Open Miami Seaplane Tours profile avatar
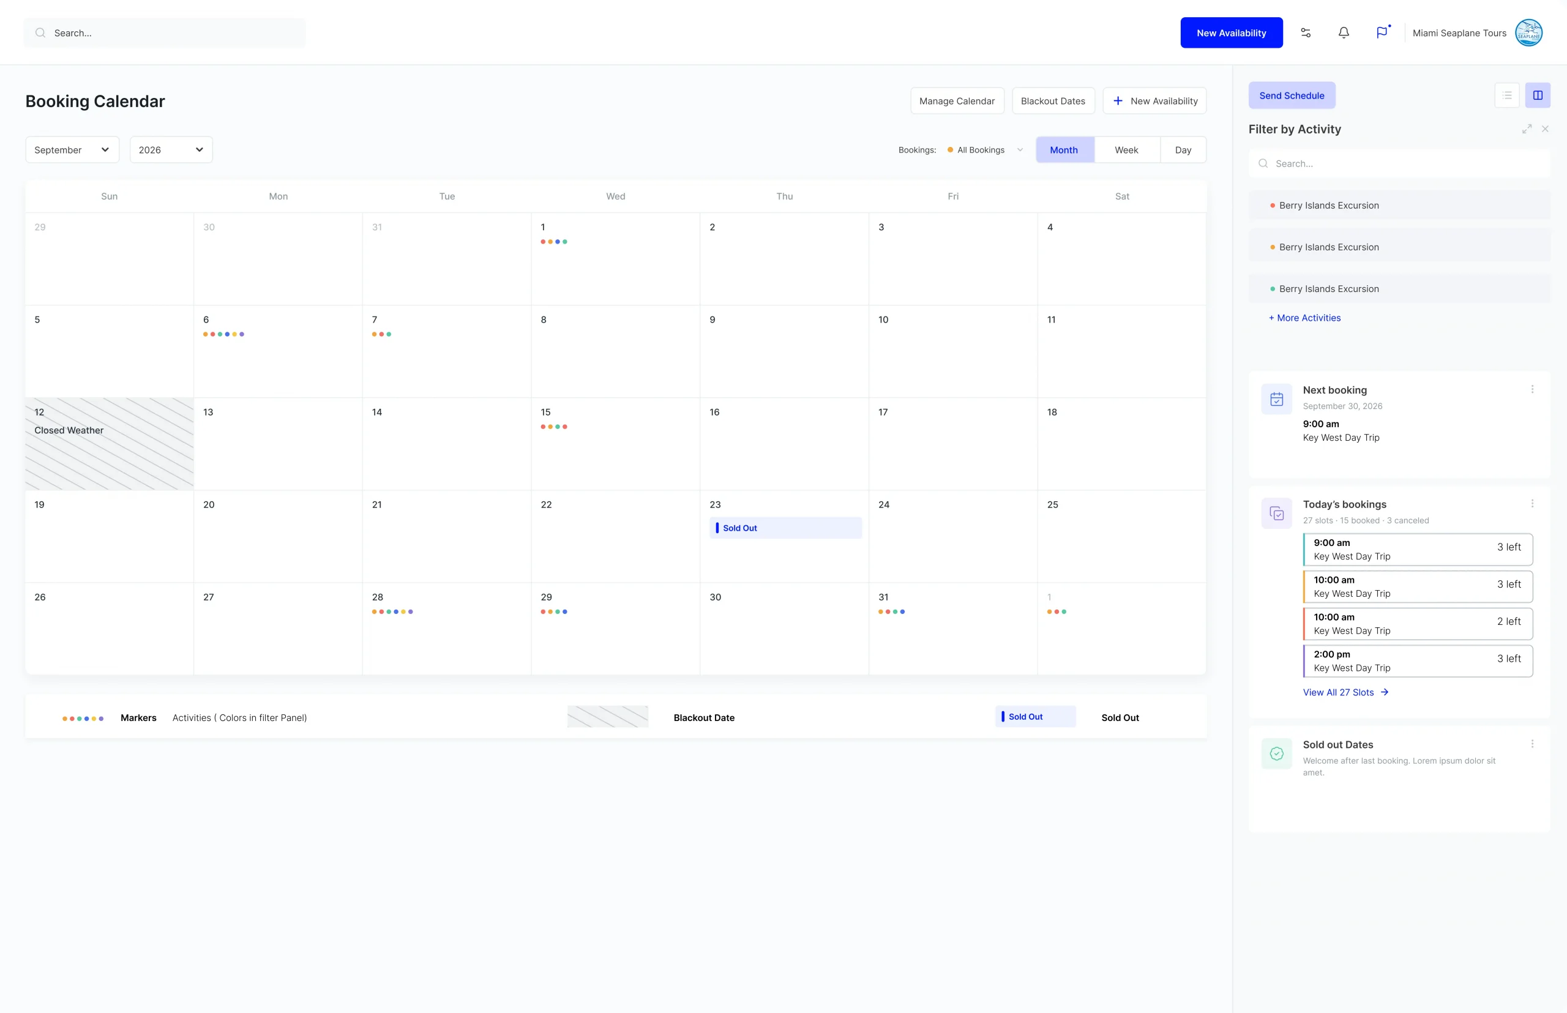 (x=1529, y=33)
